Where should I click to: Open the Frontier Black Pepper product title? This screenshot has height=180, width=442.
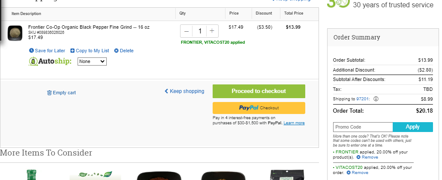pyautogui.click(x=89, y=27)
